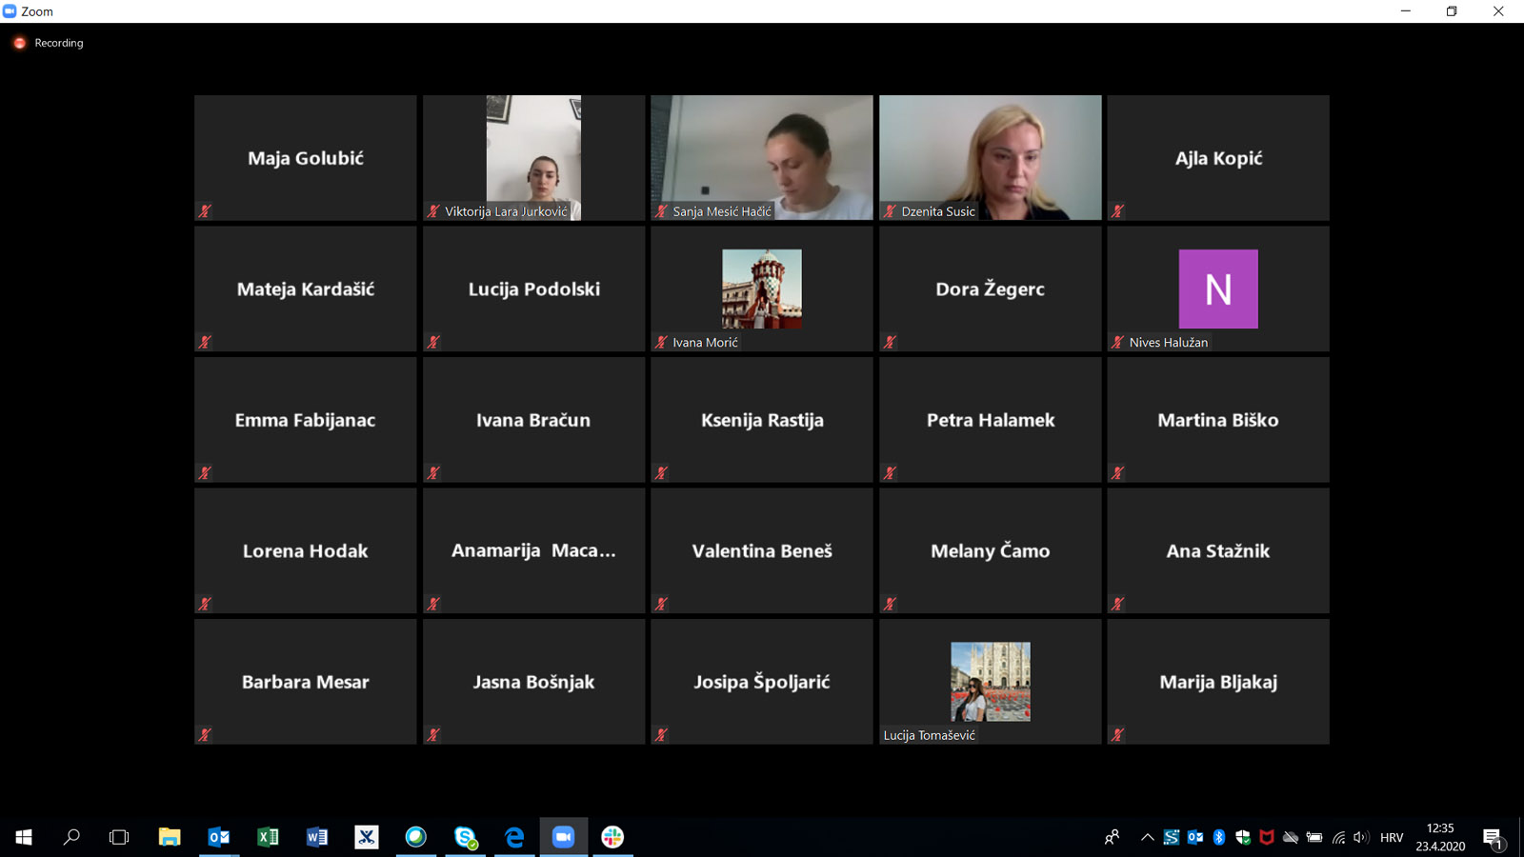Expand hidden system tray icons chevron

click(x=1147, y=837)
